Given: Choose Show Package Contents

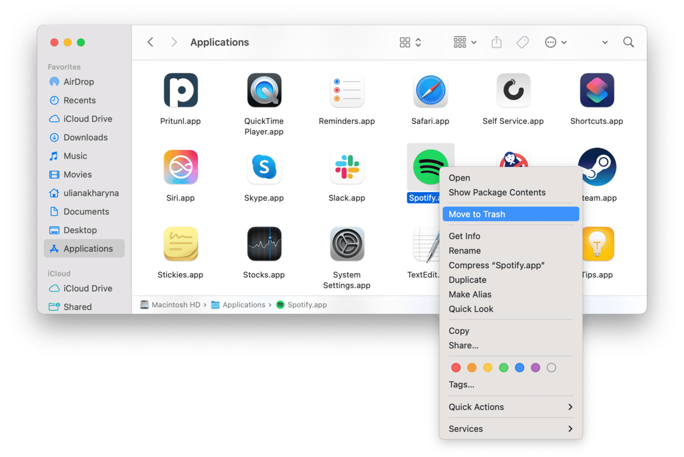Looking at the screenshot, I should click(x=511, y=192).
